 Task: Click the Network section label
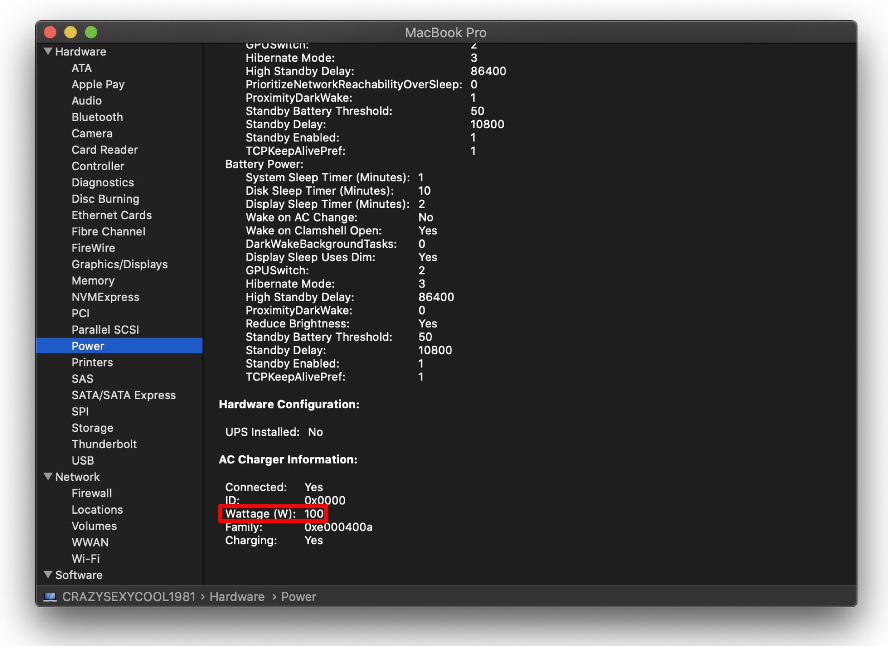[x=77, y=477]
